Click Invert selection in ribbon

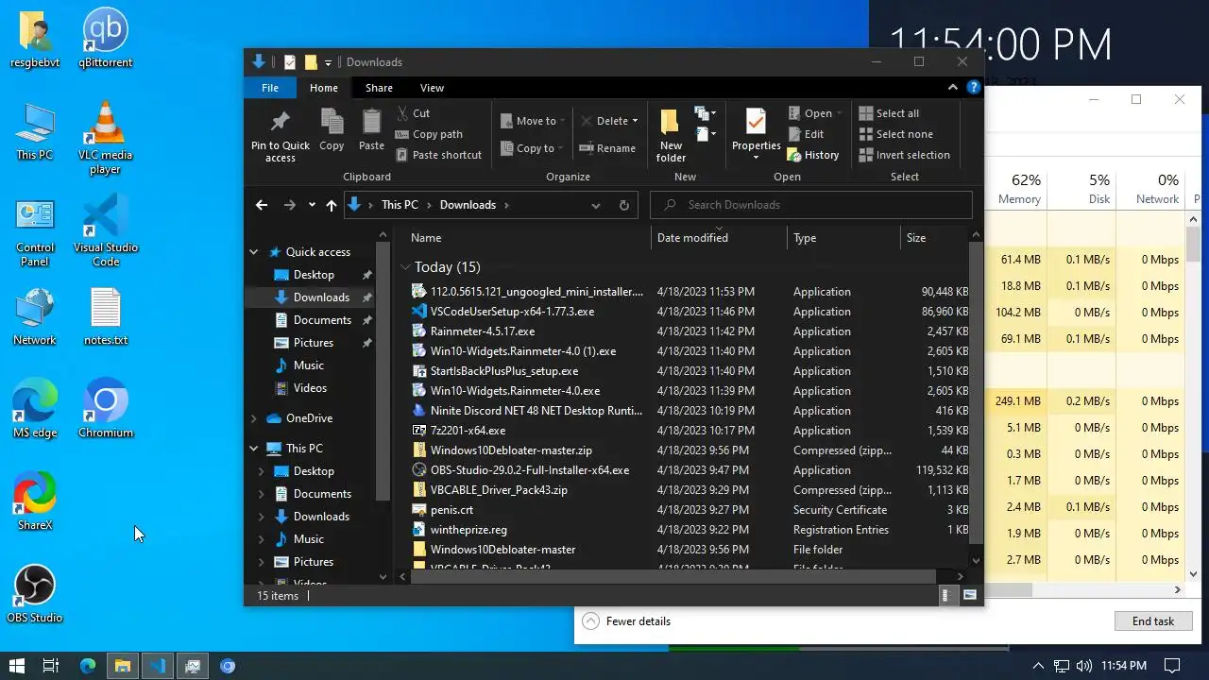tap(904, 155)
